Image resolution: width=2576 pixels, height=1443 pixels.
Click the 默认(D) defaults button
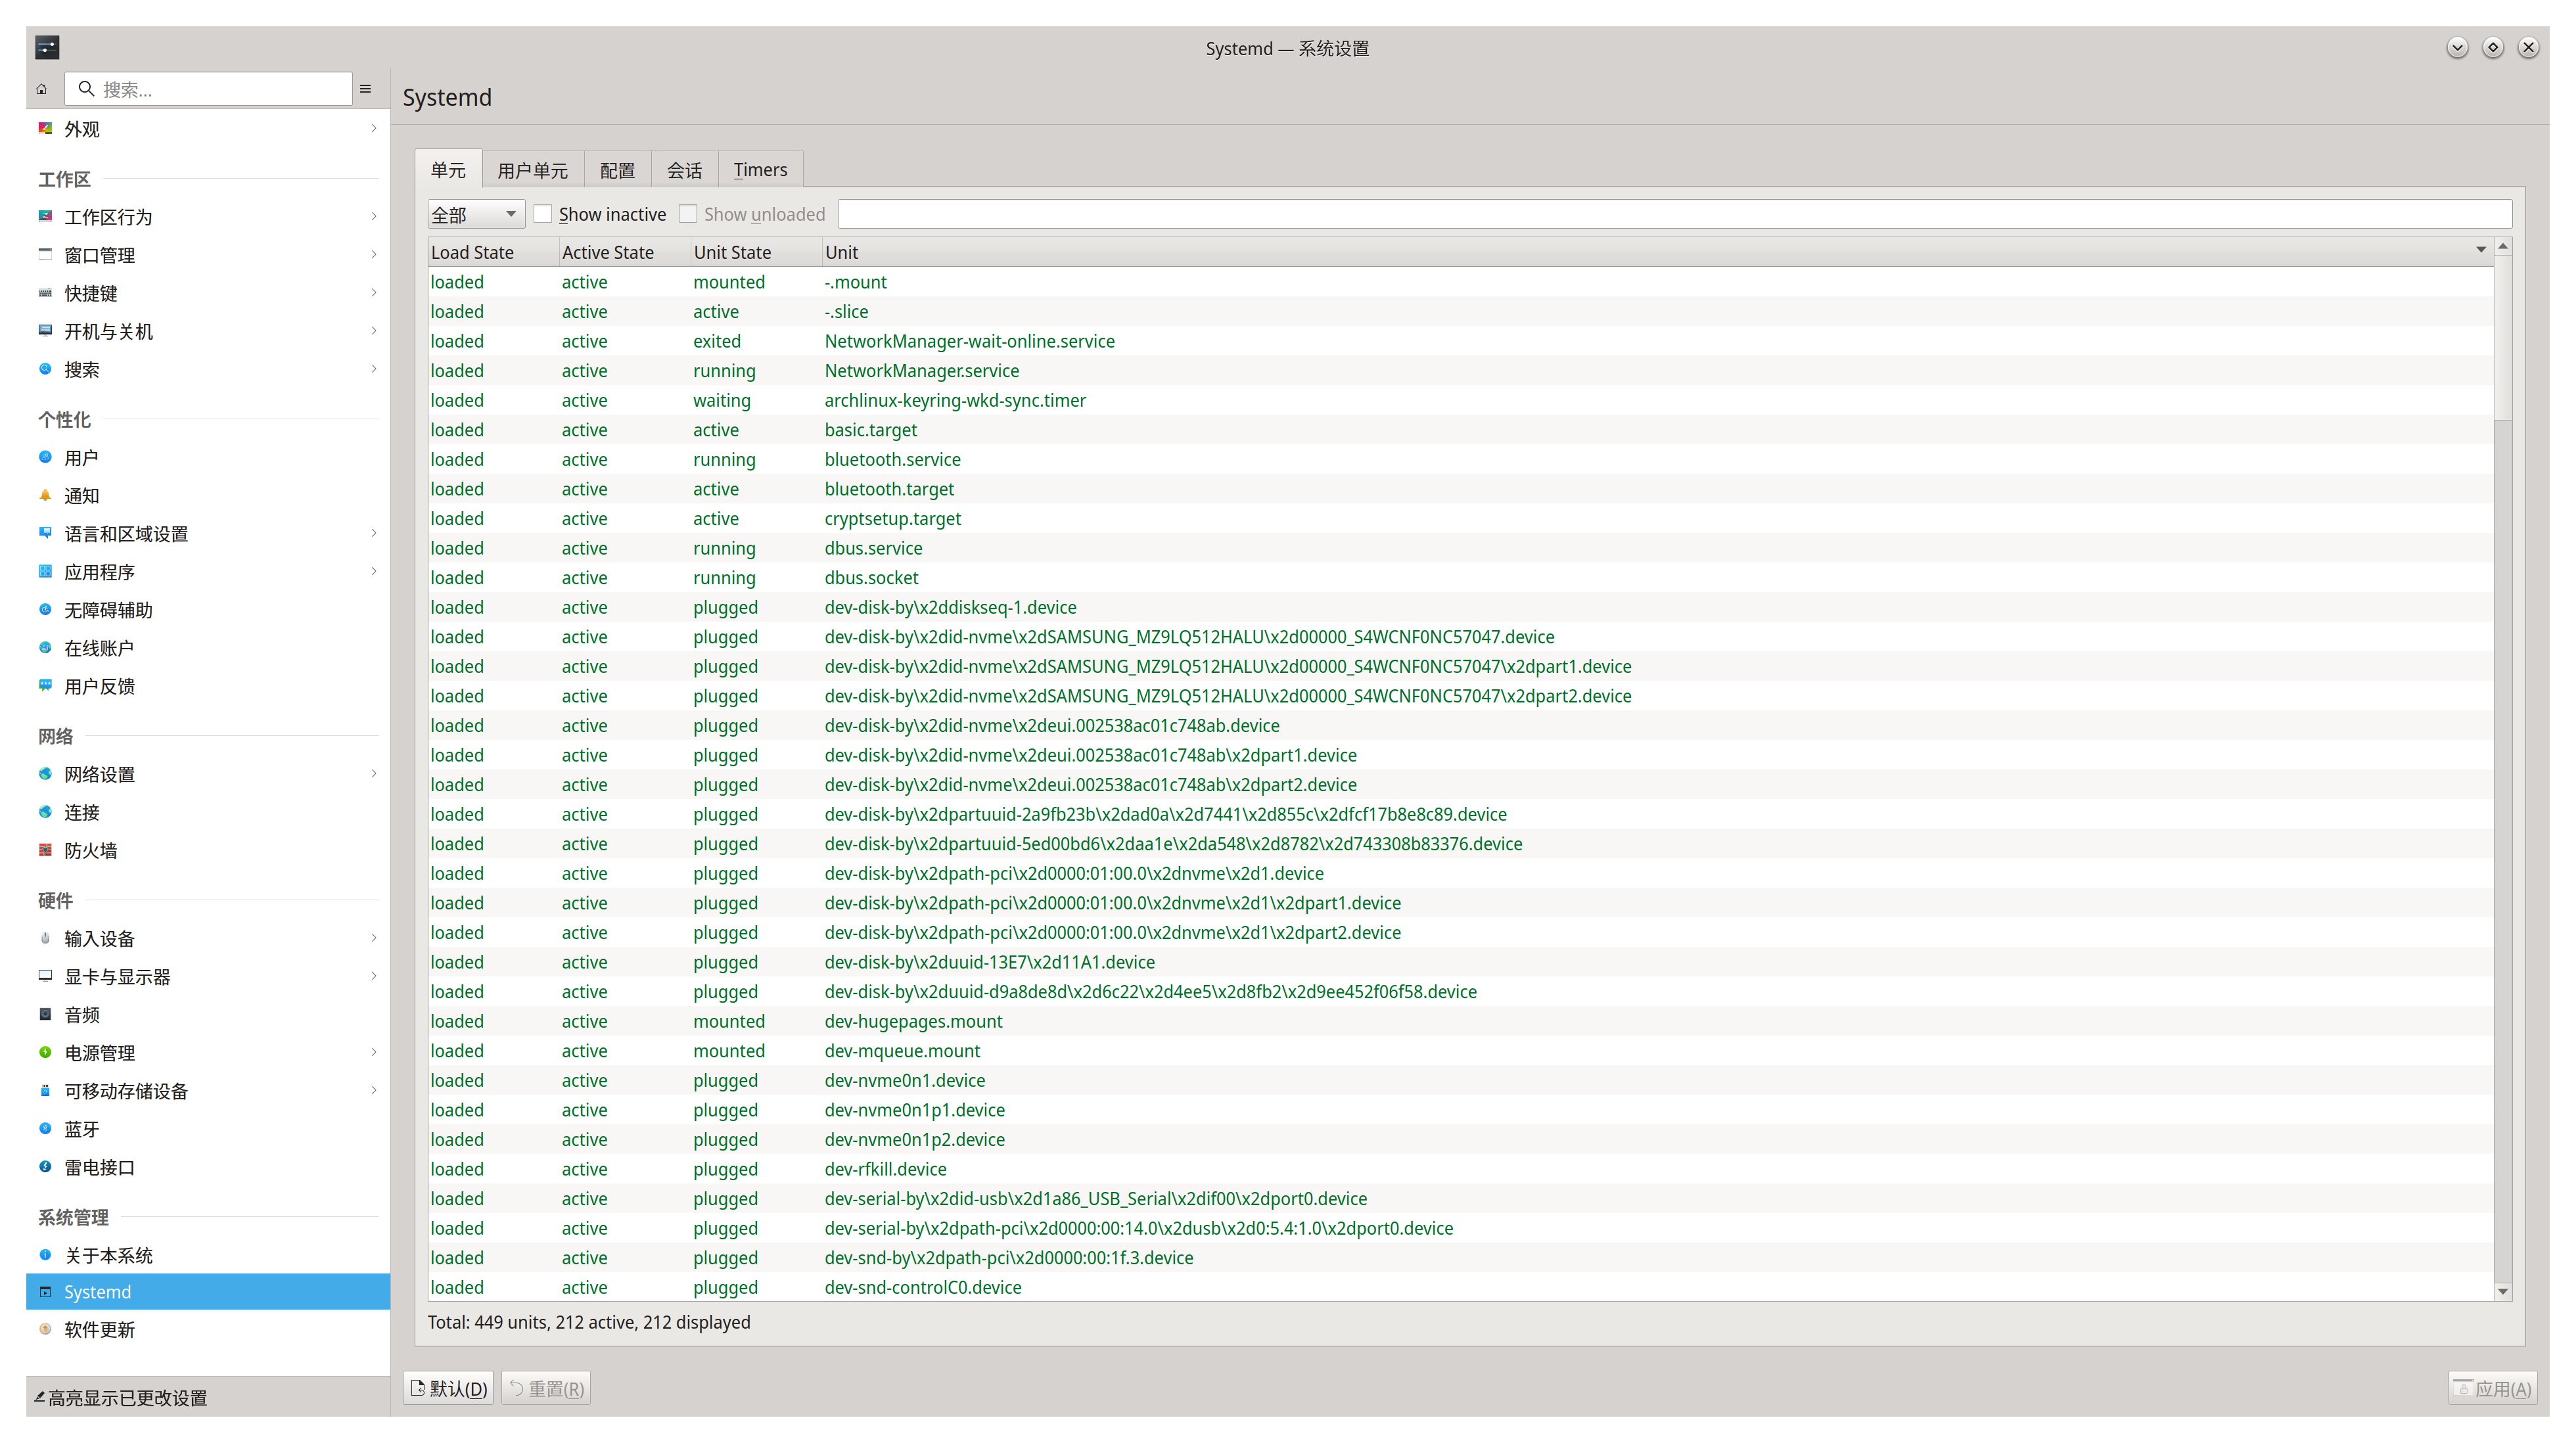pos(448,1388)
